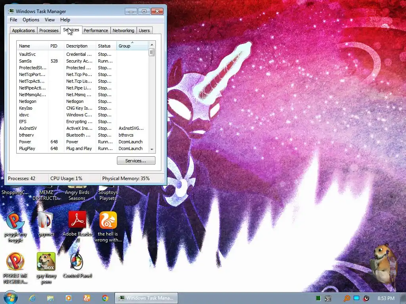Select the Souptoys Playsets shortcut label
Screen dimensions: 406x304
tap(108, 195)
